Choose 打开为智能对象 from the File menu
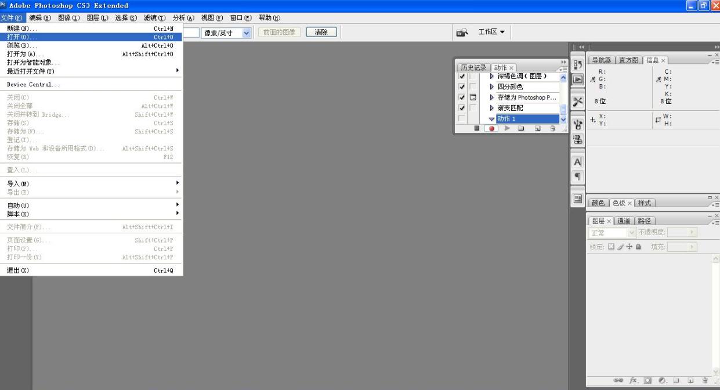This screenshot has width=720, height=390. [x=91, y=63]
